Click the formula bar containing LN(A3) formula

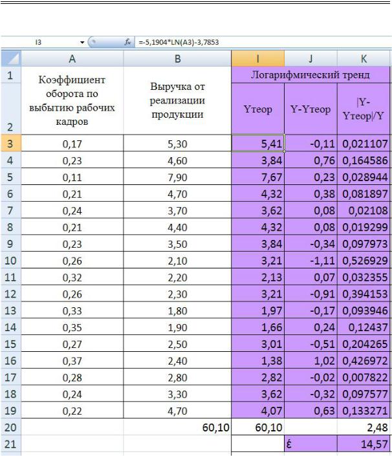tap(262, 42)
